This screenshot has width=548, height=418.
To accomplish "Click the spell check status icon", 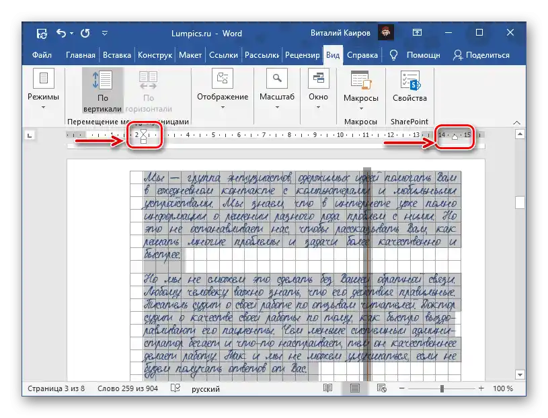I will [x=173, y=388].
